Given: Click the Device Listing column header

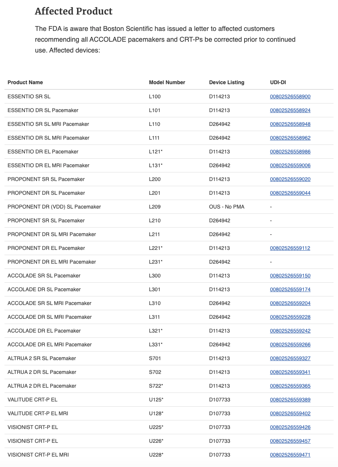Looking at the screenshot, I should point(227,82).
